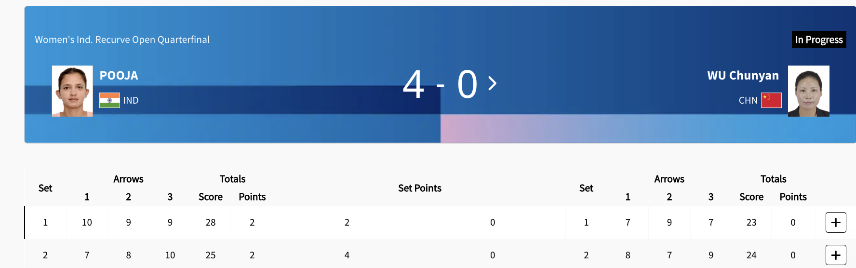Select the CHN country code label
The width and height of the screenshot is (856, 268).
[x=748, y=100]
